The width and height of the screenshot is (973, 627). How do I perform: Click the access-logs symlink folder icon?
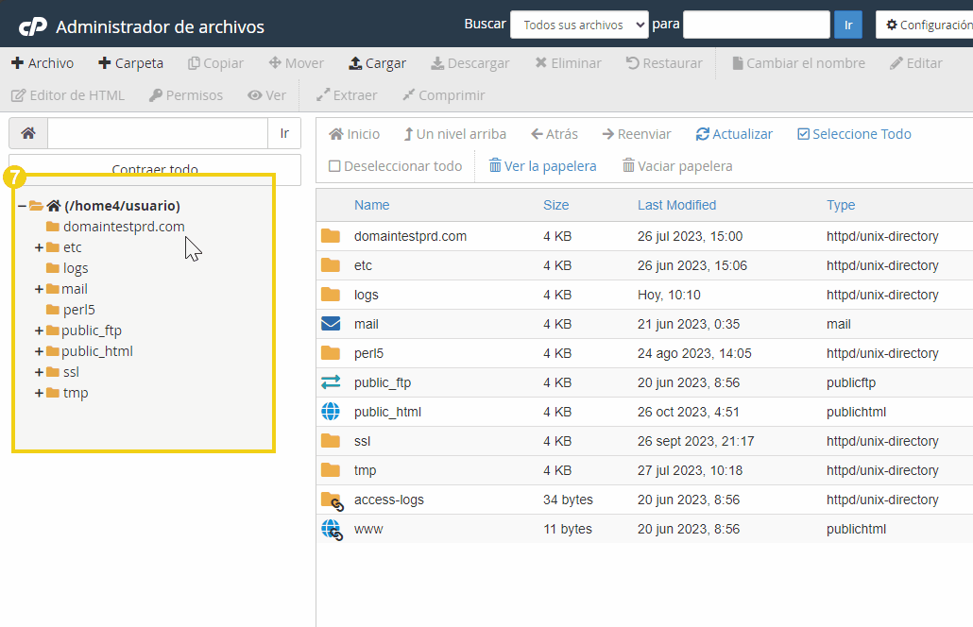pos(332,501)
